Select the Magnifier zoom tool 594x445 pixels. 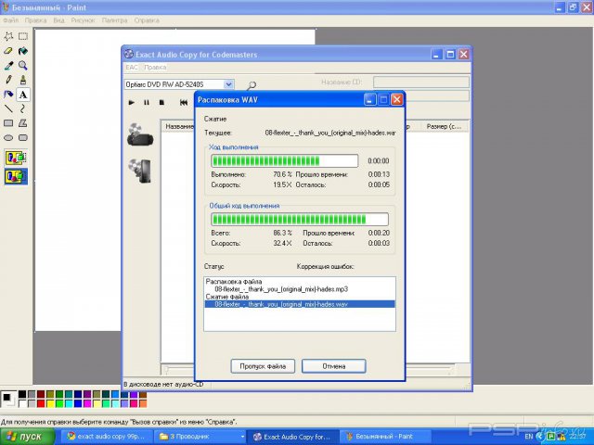[x=23, y=66]
